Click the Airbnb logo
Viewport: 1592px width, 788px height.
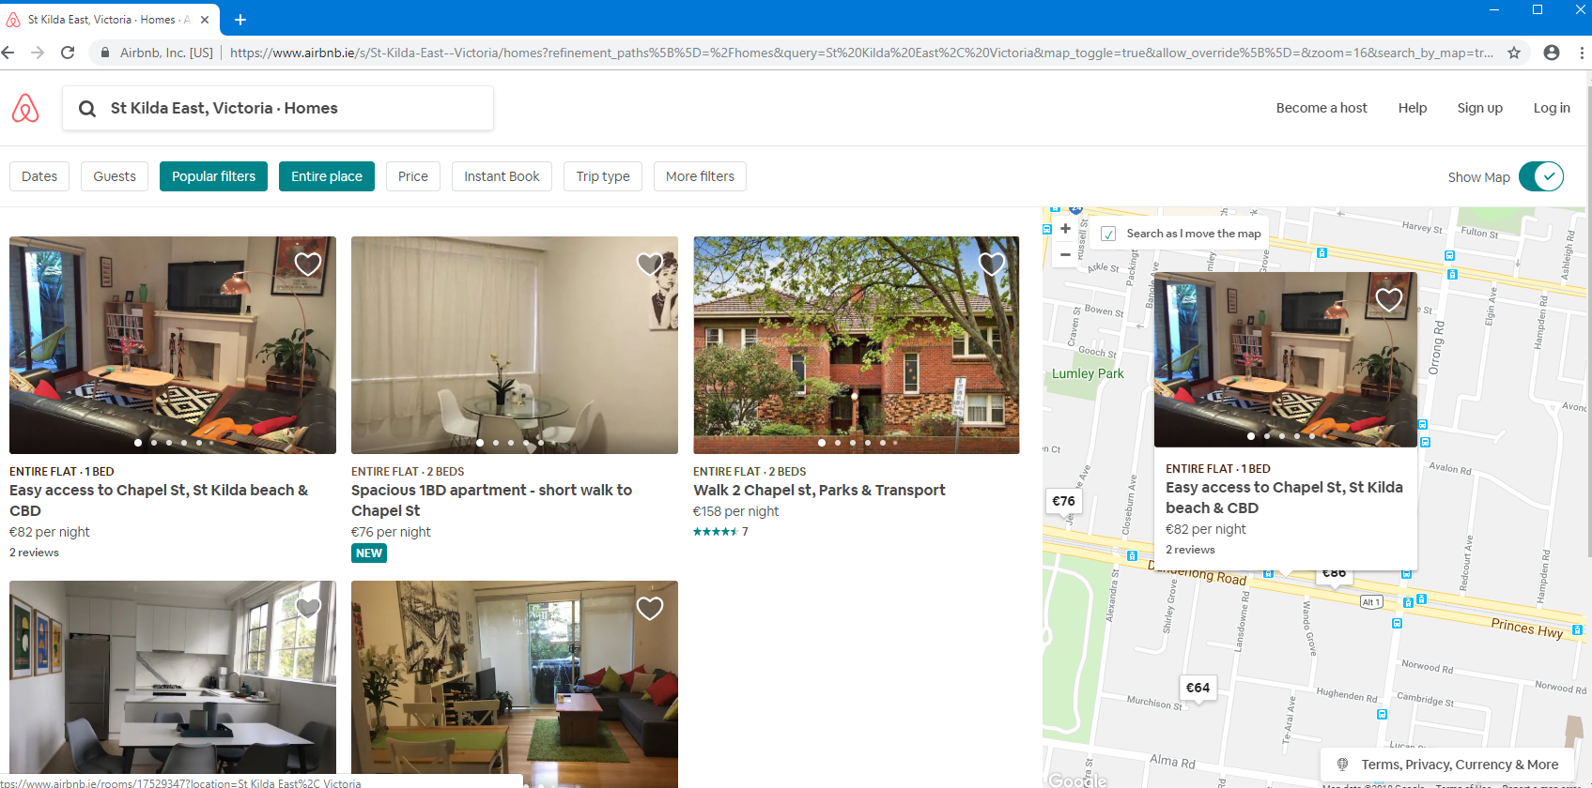point(25,108)
